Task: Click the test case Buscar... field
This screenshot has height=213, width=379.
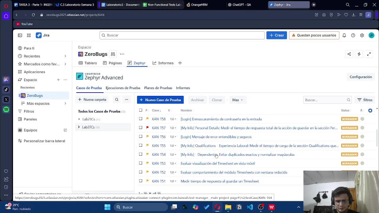Action: tap(327, 100)
